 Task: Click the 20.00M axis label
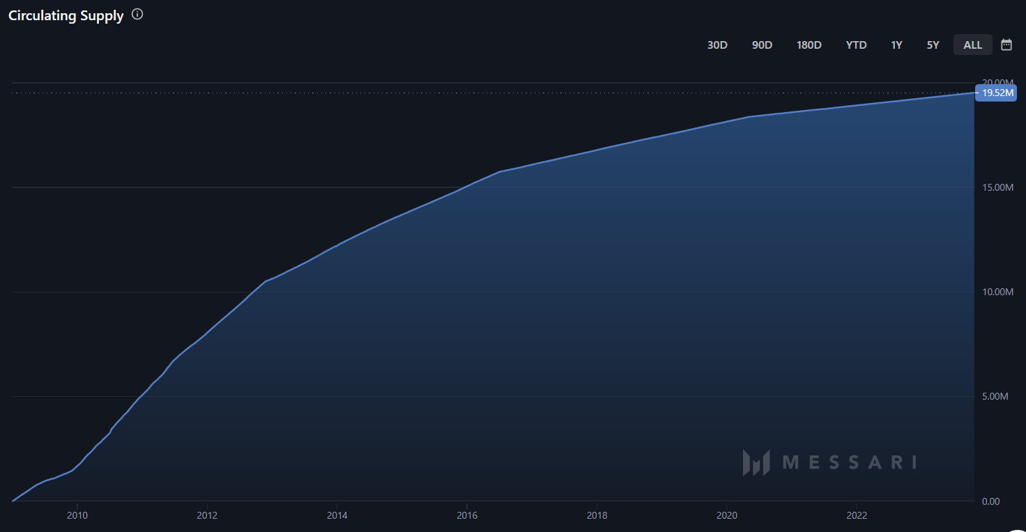[997, 81]
